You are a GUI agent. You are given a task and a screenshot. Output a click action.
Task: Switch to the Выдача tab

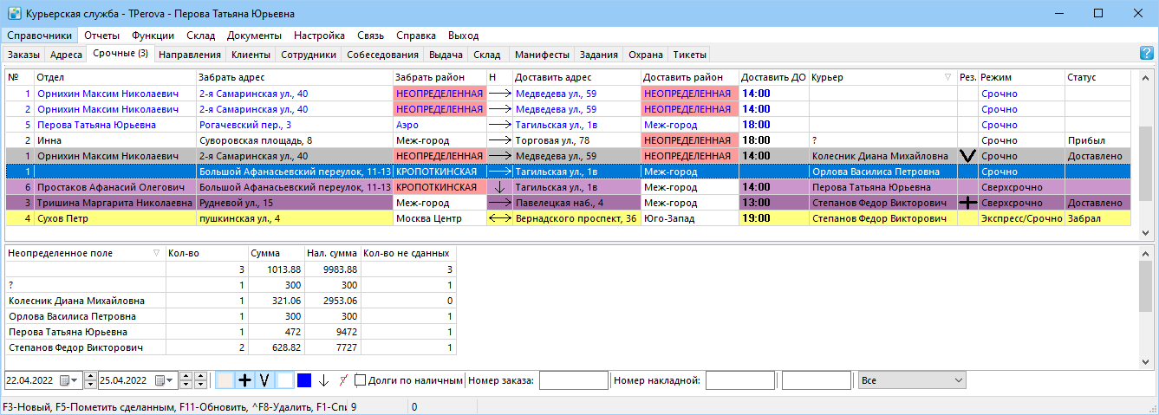pyautogui.click(x=446, y=55)
